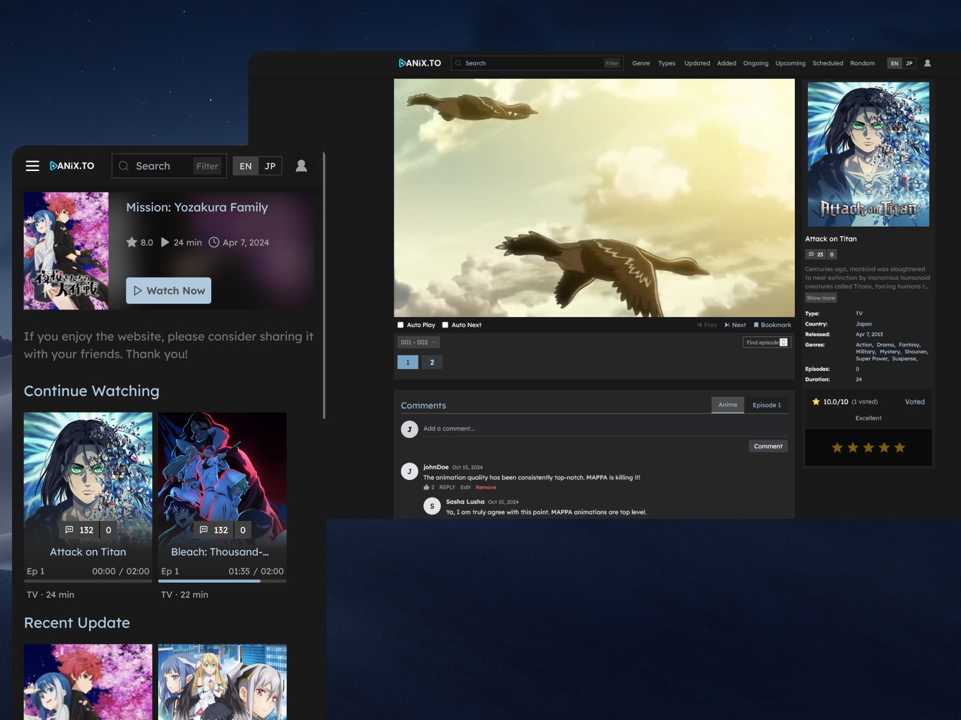Screen dimensions: 961x720
Task: Click the Find episode stepper arrows
Action: 784,342
